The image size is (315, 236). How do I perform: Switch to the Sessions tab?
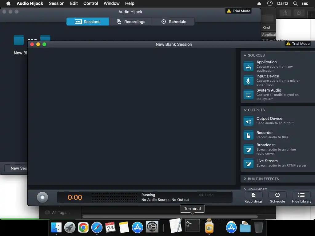pos(88,22)
